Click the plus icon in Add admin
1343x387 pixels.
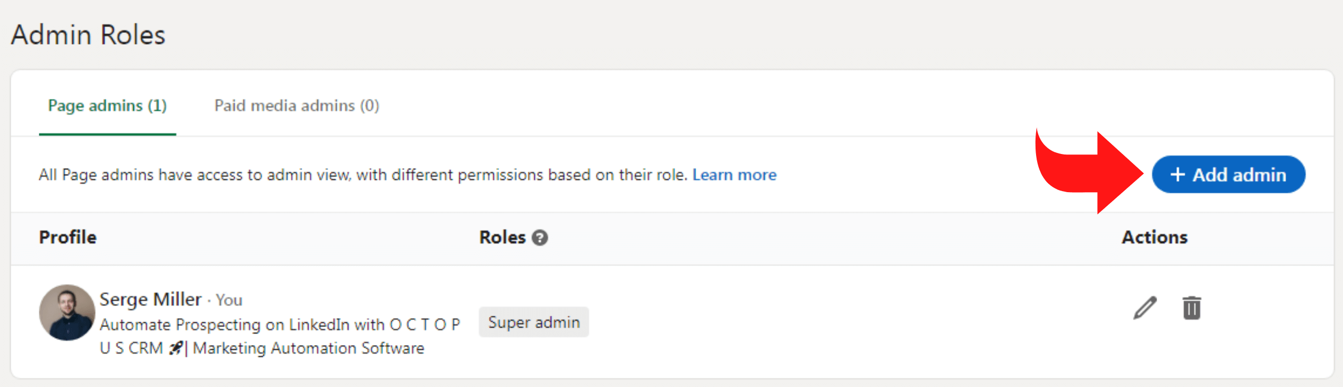(1177, 175)
